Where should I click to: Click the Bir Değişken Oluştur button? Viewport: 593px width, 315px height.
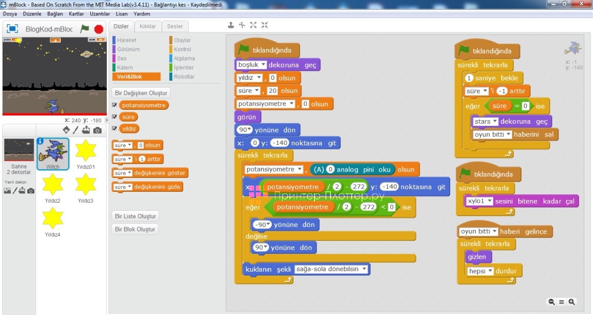coord(141,93)
